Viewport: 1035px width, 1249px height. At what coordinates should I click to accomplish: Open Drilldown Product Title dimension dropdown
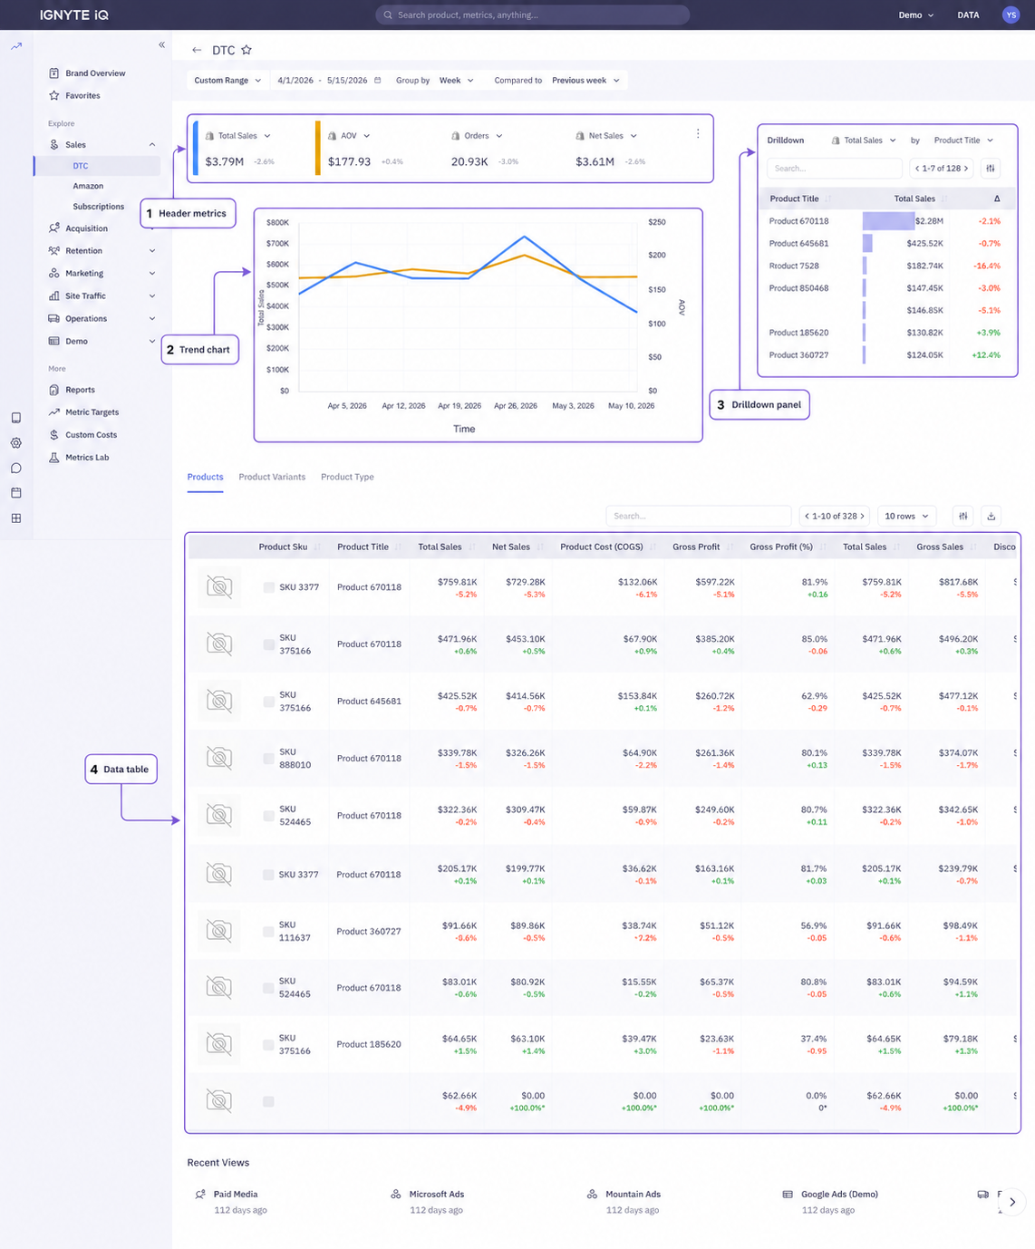(963, 140)
